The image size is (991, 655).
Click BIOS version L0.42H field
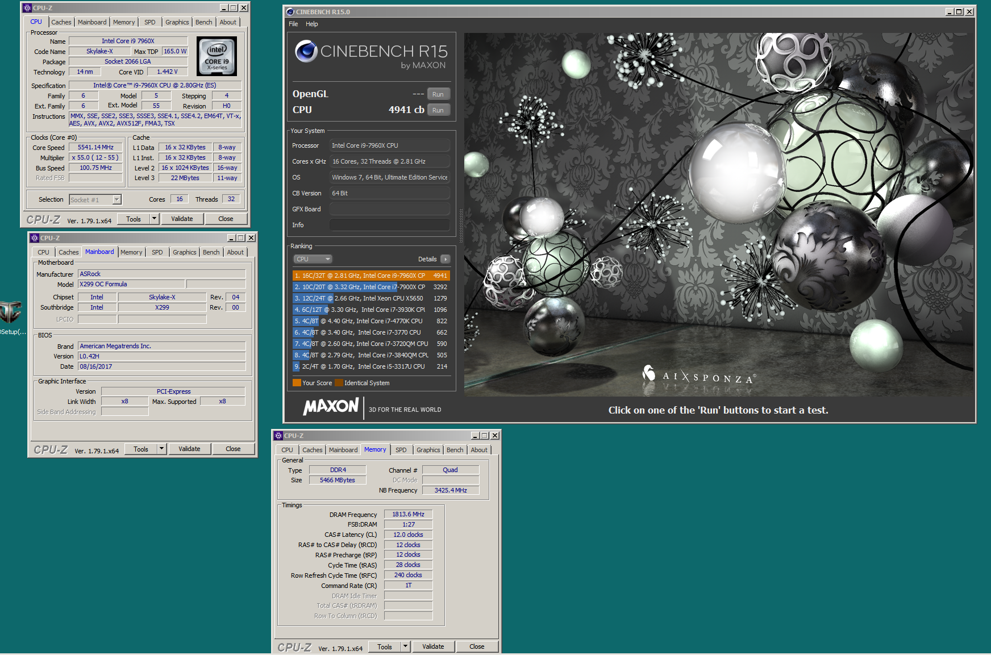tap(162, 356)
